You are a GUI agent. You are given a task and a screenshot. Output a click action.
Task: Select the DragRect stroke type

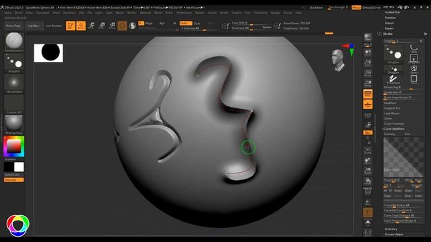413,59
